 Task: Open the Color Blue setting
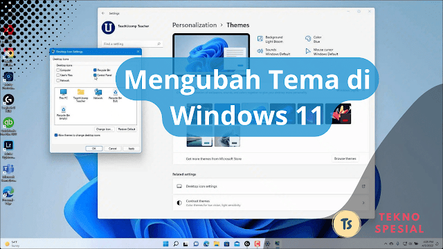(x=314, y=39)
